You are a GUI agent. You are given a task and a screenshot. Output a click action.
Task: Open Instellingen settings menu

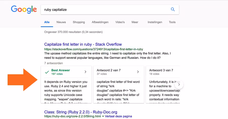(155, 22)
